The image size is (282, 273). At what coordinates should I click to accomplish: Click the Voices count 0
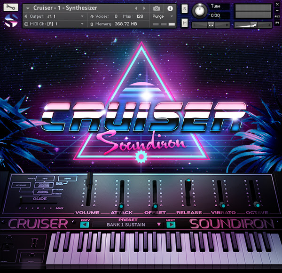tap(116, 16)
